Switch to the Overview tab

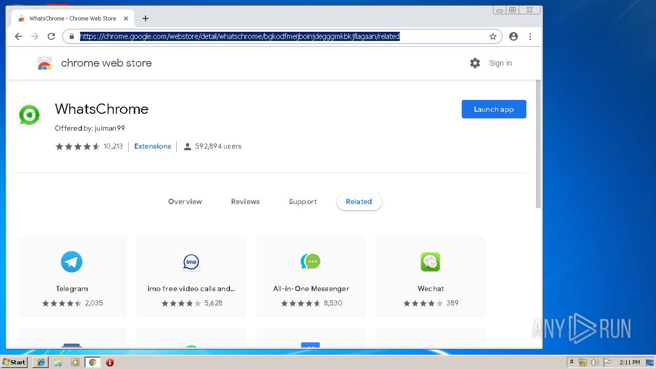(185, 201)
